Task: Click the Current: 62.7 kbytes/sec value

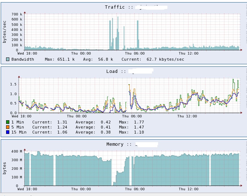Action: point(153,59)
